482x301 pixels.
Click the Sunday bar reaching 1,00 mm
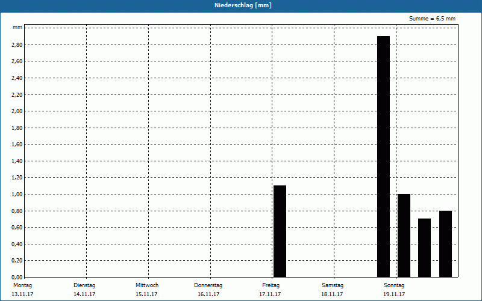[x=404, y=235]
